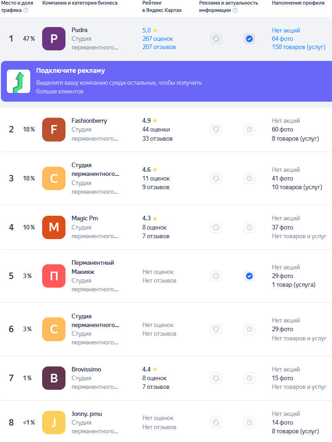
Task: Click the 11 оценок text in row 3
Action: tap(156, 179)
